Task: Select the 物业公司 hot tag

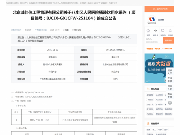Action: tap(159, 114)
